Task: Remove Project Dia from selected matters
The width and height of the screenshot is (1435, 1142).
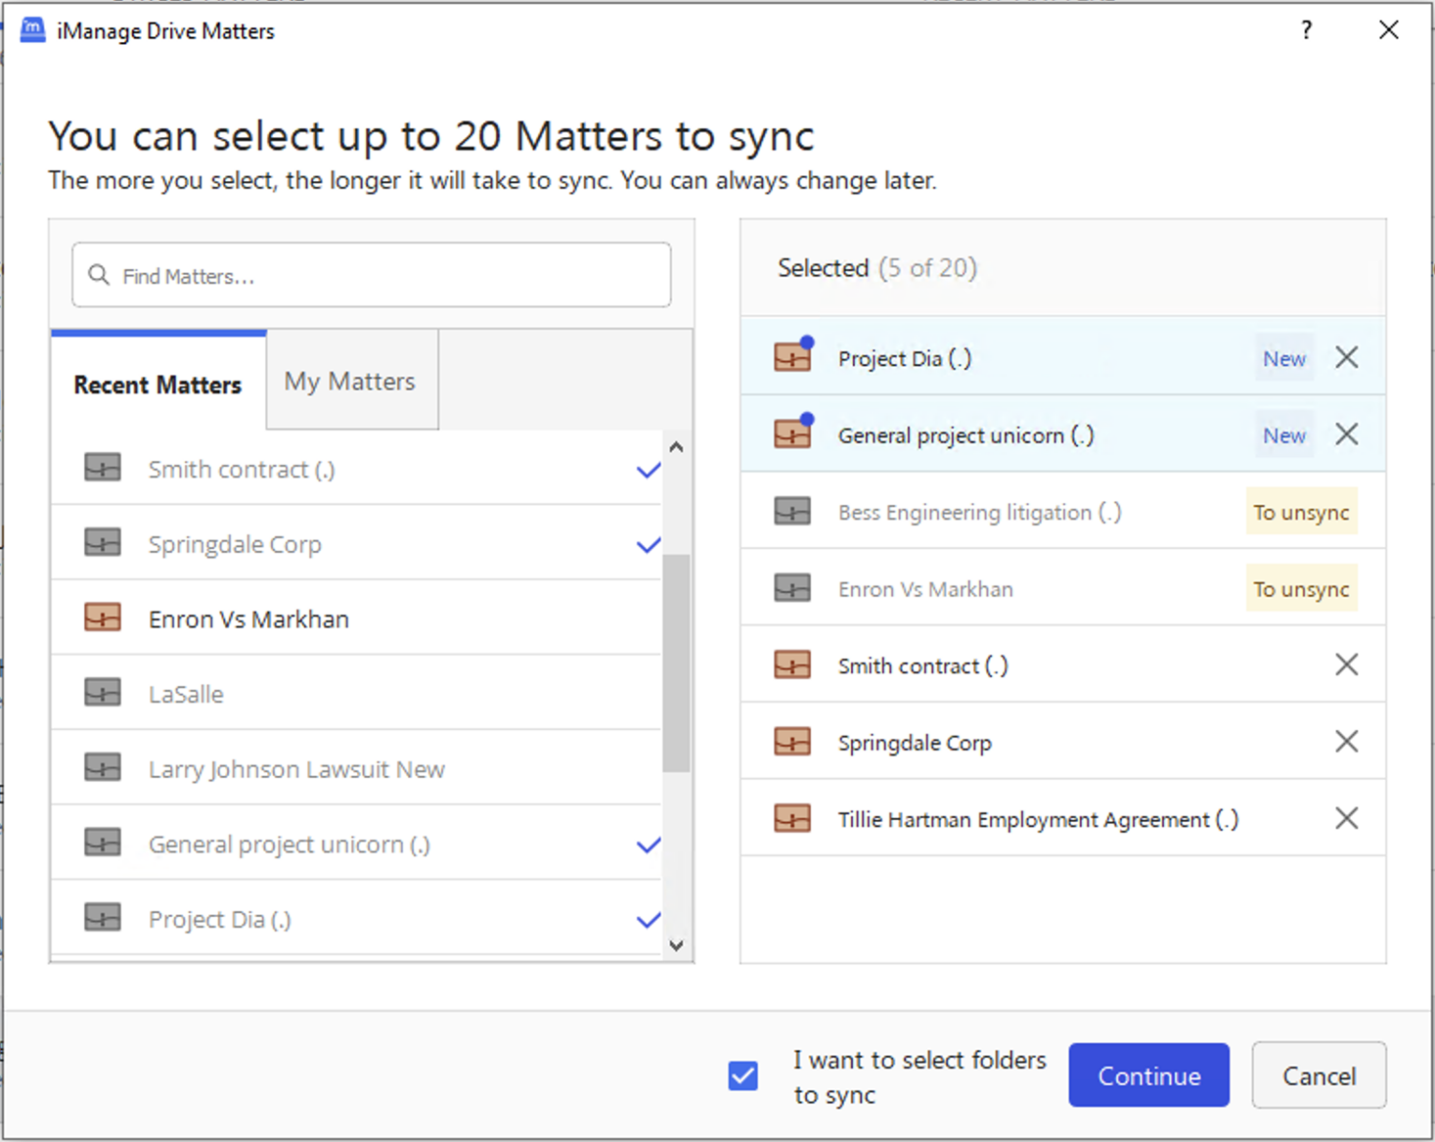Action: pos(1345,358)
